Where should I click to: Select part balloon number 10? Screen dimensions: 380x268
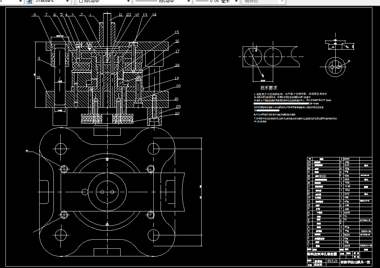[38, 77]
